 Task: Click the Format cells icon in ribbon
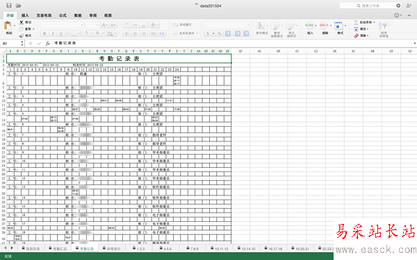[x=339, y=26]
